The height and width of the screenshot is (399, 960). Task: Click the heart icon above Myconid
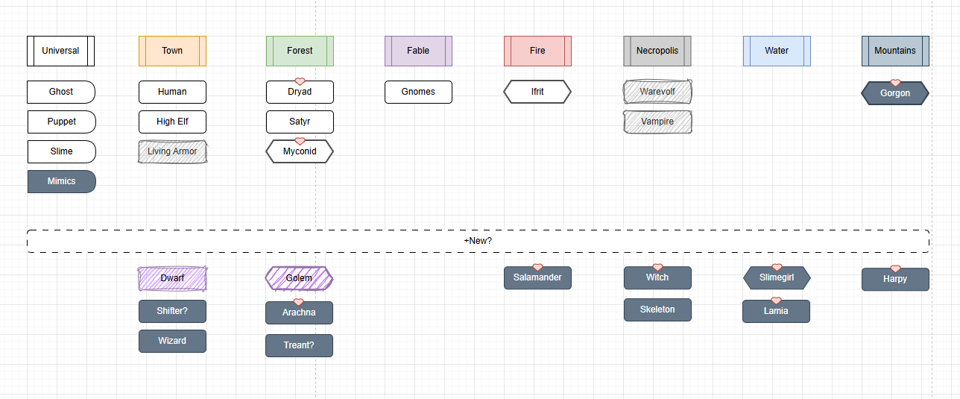300,141
